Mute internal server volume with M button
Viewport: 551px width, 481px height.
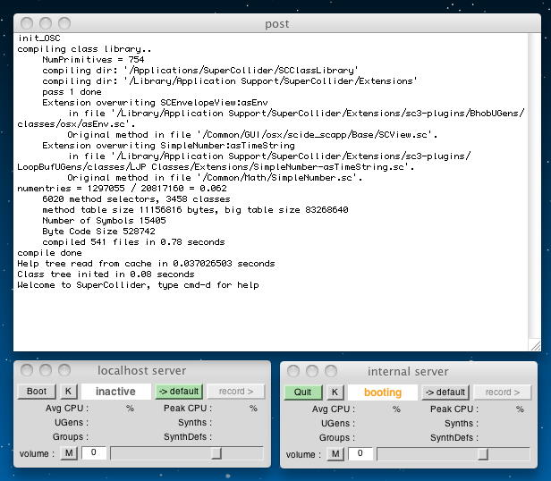click(x=335, y=454)
